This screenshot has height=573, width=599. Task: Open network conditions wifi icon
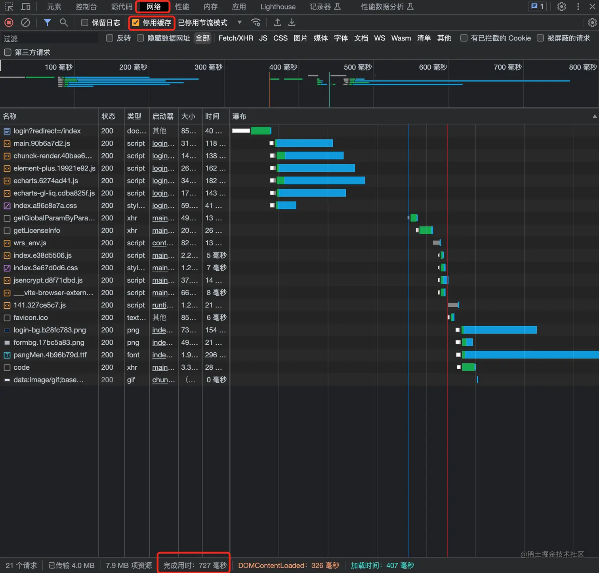click(x=256, y=23)
